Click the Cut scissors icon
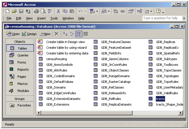The width and height of the screenshot is (189, 129). pyautogui.click(x=58, y=11)
